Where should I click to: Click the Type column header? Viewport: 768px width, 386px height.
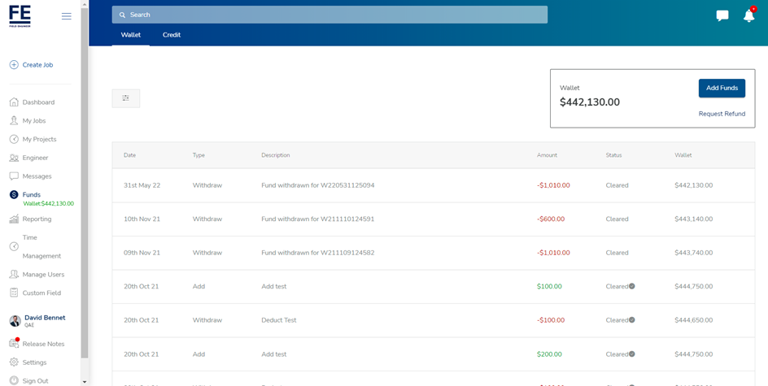pos(199,155)
